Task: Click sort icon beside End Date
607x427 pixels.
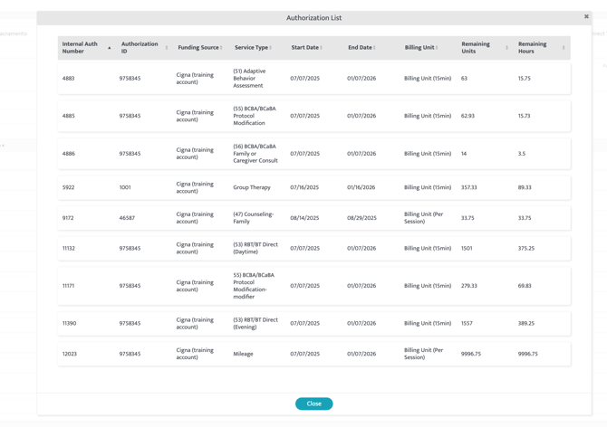Action: click(375, 48)
